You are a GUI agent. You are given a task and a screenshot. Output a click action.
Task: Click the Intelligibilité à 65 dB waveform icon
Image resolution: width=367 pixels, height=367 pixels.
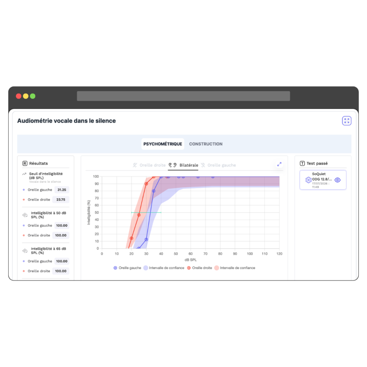pos(25,251)
